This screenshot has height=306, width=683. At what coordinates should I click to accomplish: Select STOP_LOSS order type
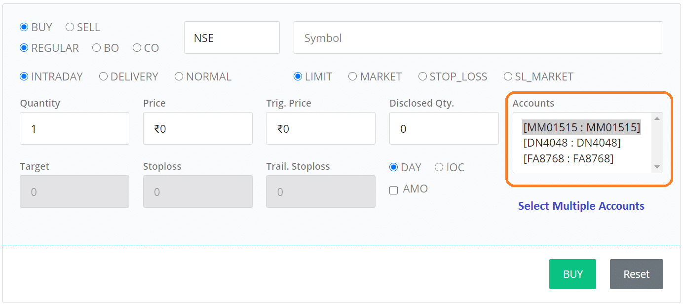(423, 76)
